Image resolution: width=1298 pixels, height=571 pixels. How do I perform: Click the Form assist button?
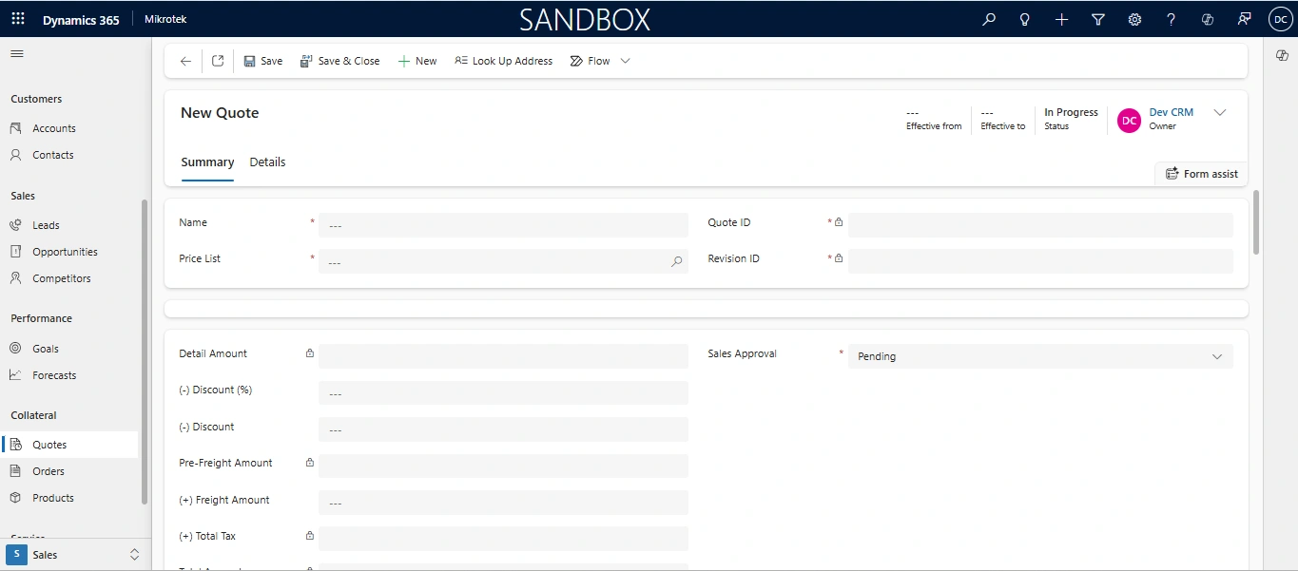(1201, 174)
